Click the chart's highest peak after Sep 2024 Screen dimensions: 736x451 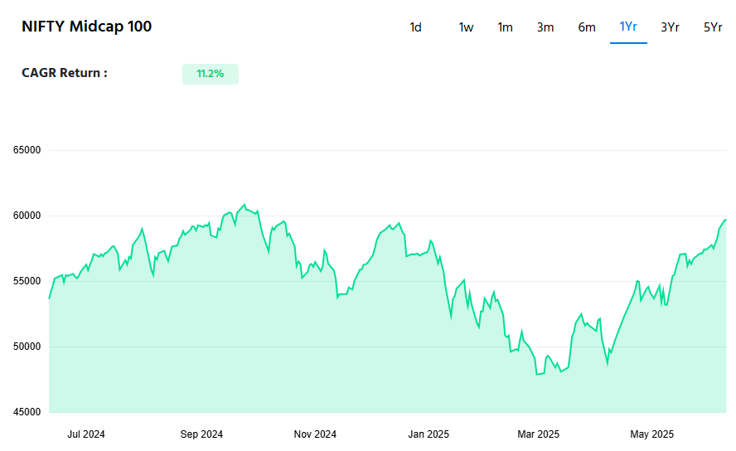click(244, 205)
